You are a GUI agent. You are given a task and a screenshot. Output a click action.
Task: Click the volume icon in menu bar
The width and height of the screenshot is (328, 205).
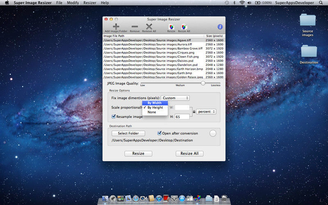click(x=249, y=3)
